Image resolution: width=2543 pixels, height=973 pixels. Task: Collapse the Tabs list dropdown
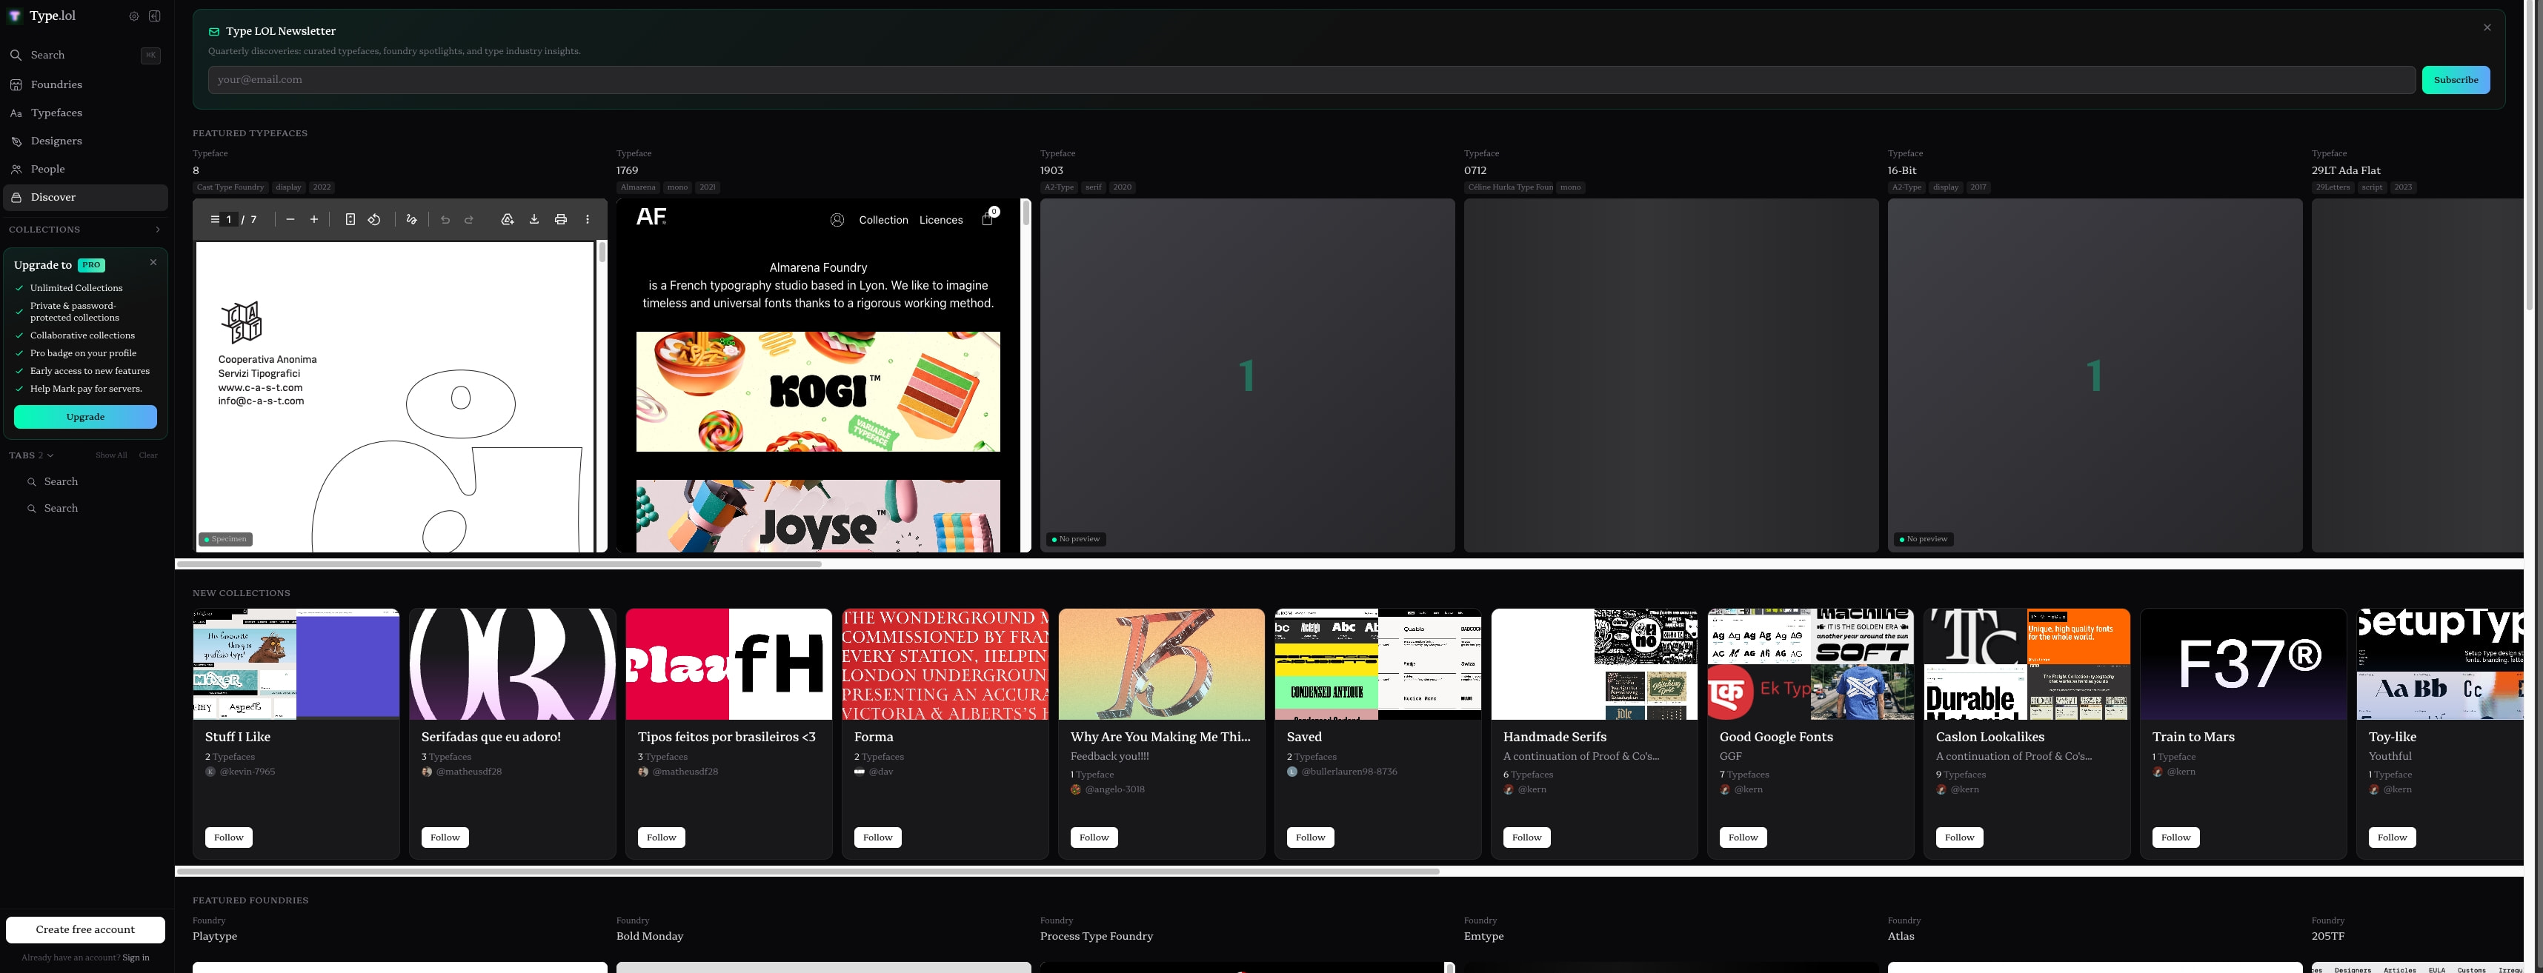pos(50,455)
